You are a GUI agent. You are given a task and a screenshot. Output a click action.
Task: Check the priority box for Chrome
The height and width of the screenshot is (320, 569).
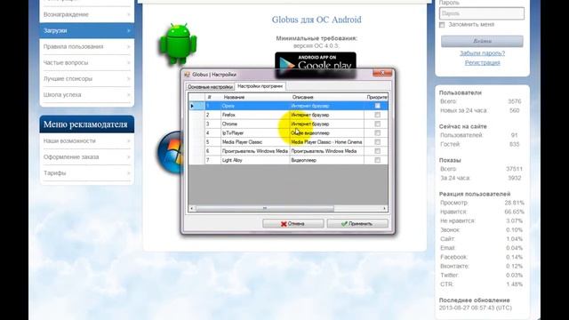(x=377, y=124)
